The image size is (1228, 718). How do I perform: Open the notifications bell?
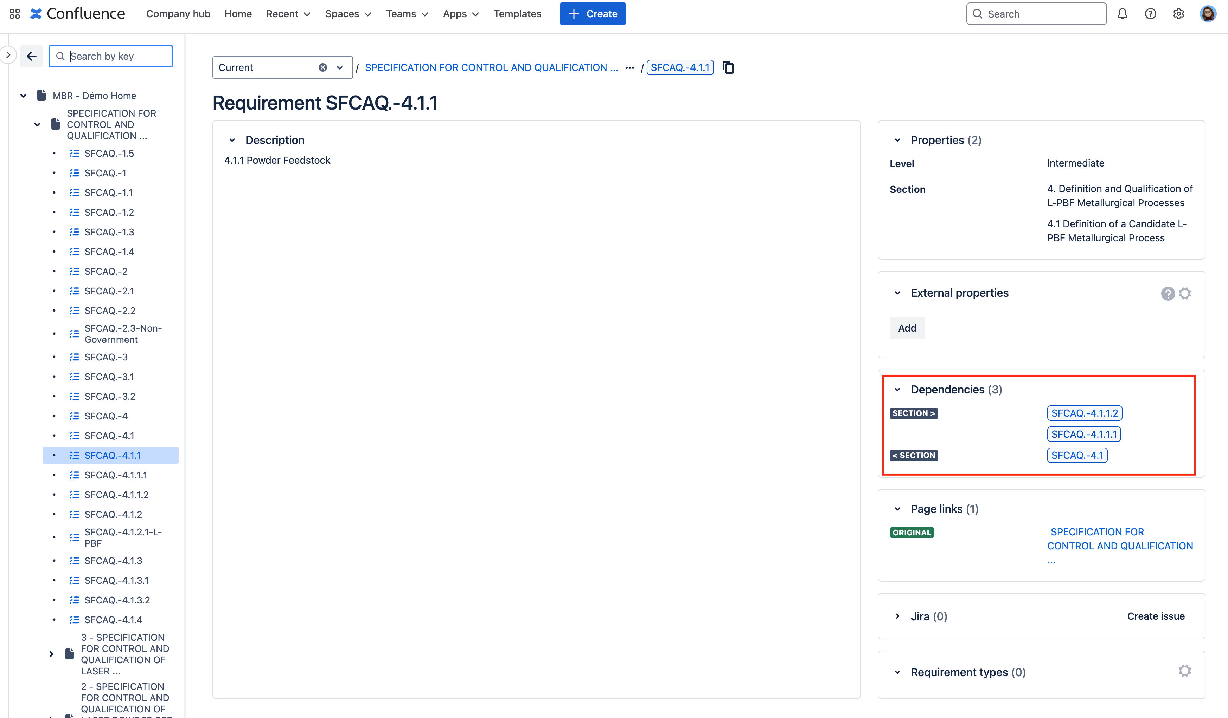tap(1122, 14)
